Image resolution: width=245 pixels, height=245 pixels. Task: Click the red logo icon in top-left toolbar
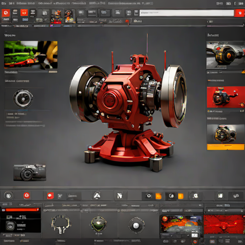point(6,13)
